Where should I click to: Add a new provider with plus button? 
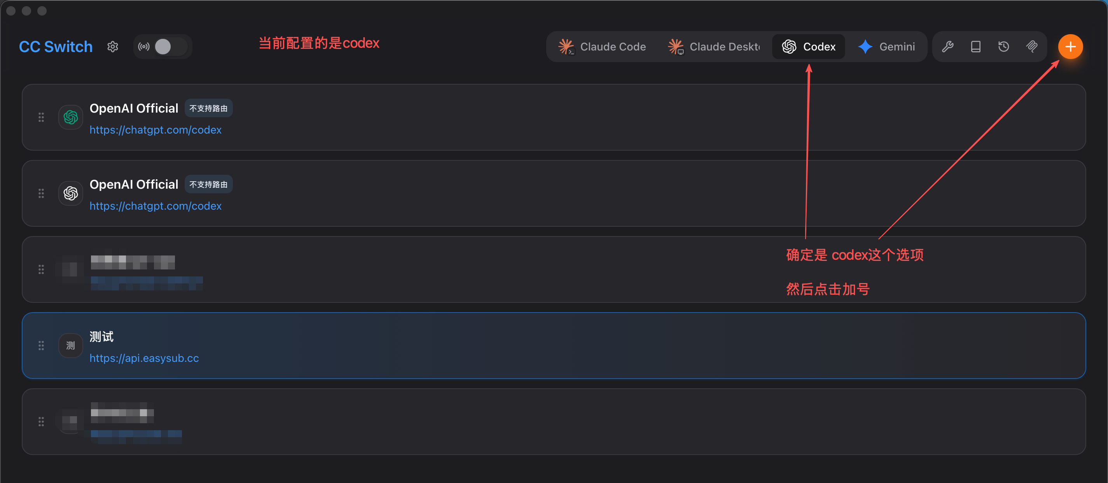pyautogui.click(x=1070, y=47)
